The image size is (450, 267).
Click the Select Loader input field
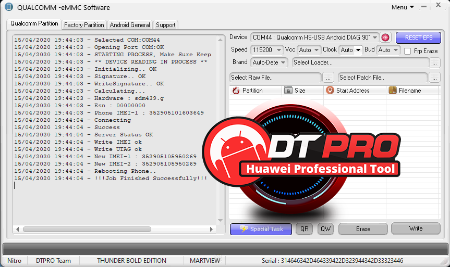(x=360, y=62)
